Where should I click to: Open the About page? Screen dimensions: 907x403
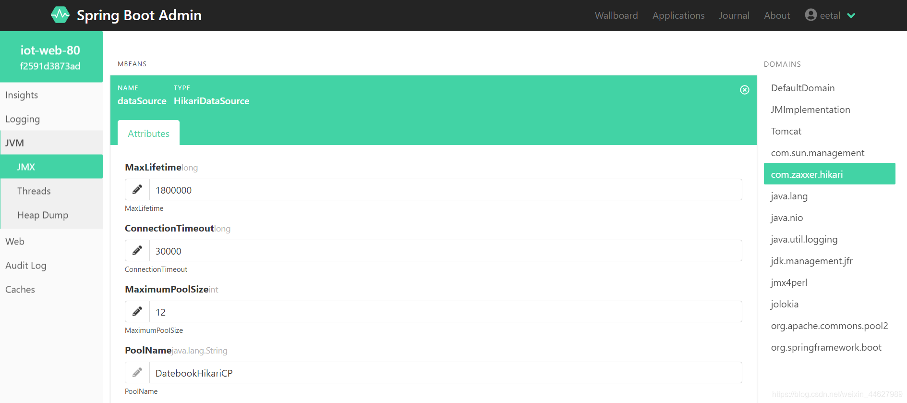[x=777, y=15]
